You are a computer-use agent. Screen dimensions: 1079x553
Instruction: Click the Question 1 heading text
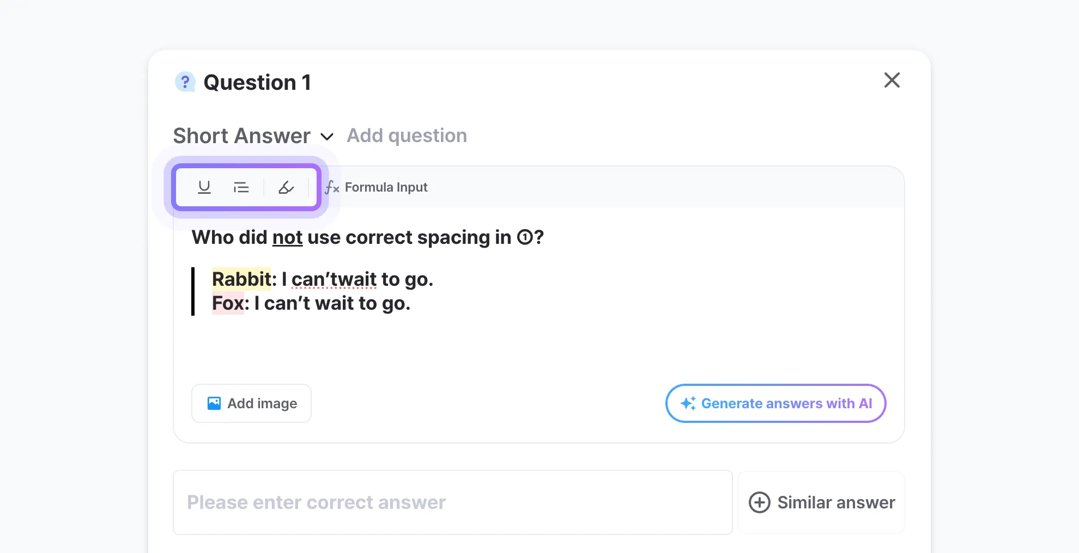257,83
